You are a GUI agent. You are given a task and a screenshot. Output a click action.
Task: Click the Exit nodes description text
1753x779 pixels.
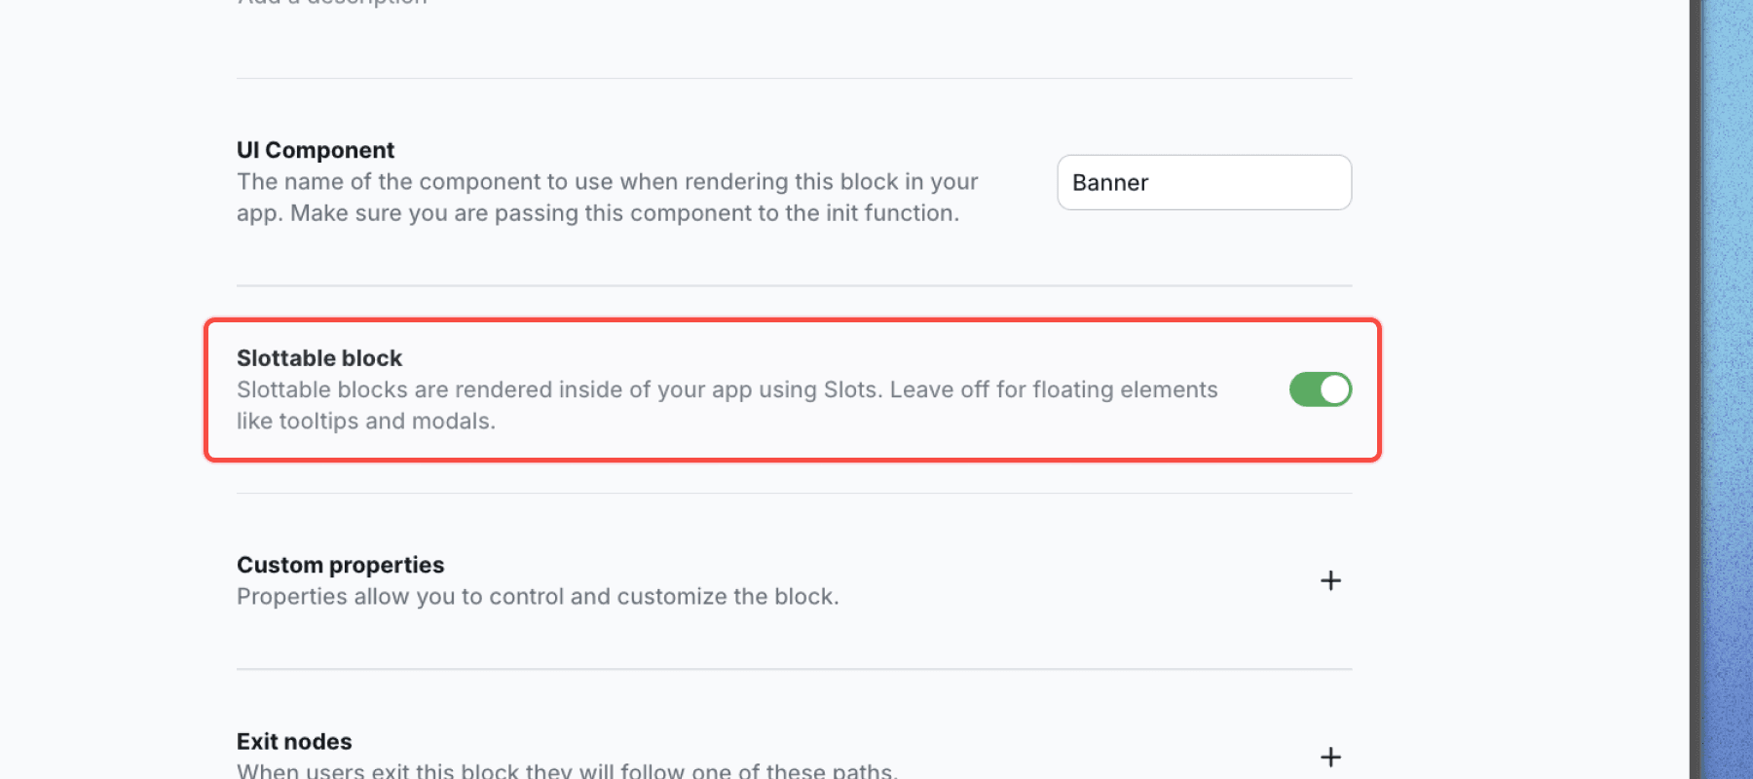tap(567, 770)
